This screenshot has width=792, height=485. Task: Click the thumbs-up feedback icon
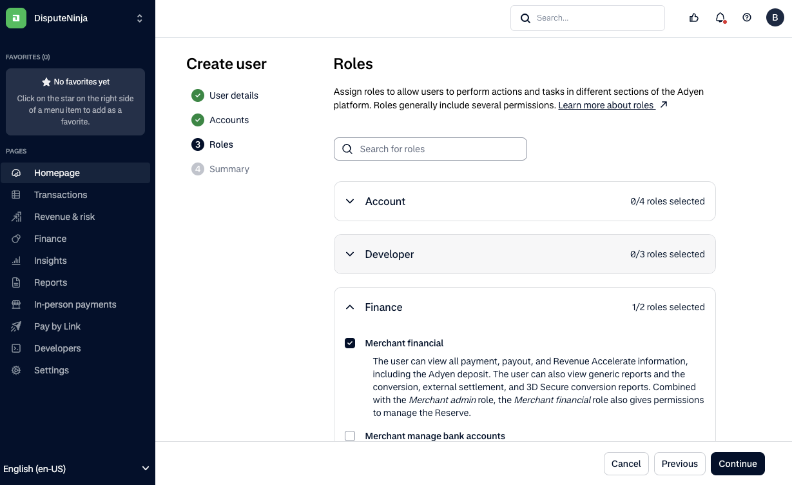click(694, 18)
